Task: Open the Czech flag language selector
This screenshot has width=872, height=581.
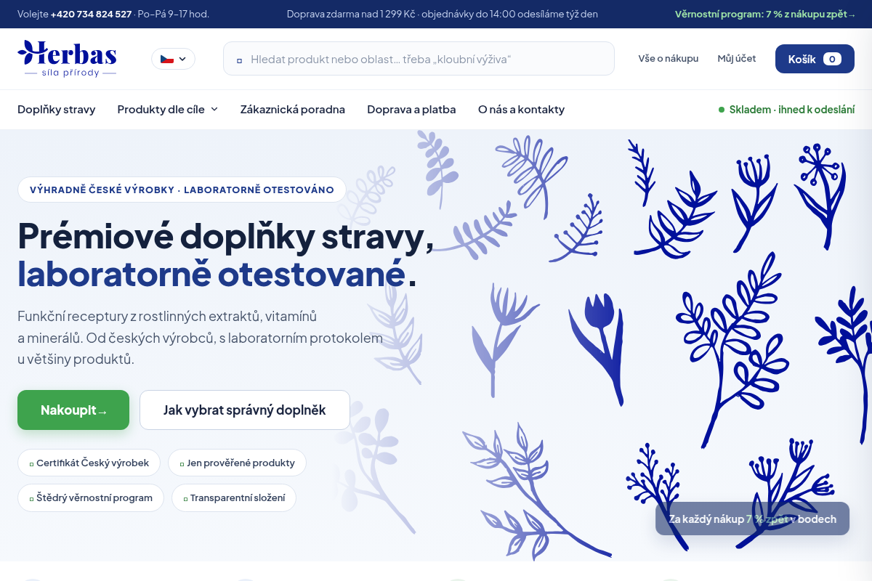Action: (173, 59)
